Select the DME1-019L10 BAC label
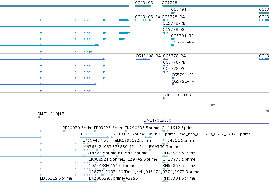Image resolution: width=269 pixels, height=183 pixels. (157, 120)
